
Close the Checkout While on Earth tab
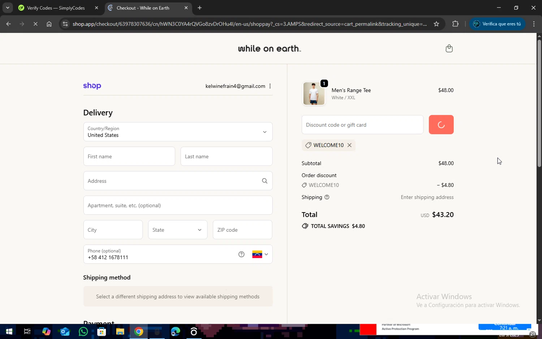point(186,8)
